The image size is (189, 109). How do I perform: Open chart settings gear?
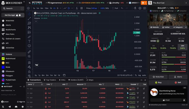click(x=140, y=8)
